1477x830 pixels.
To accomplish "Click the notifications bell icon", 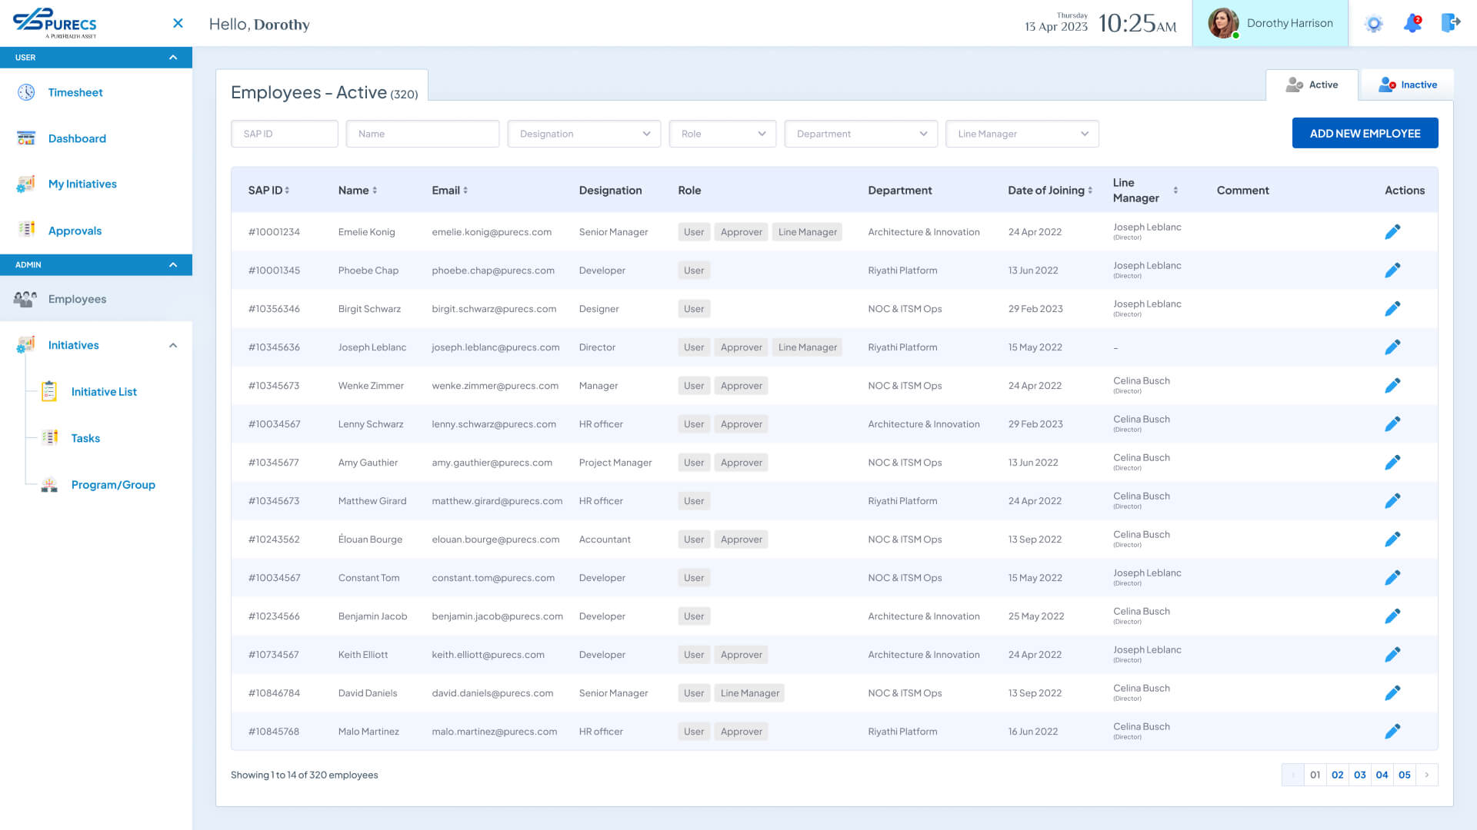I will pos(1412,24).
